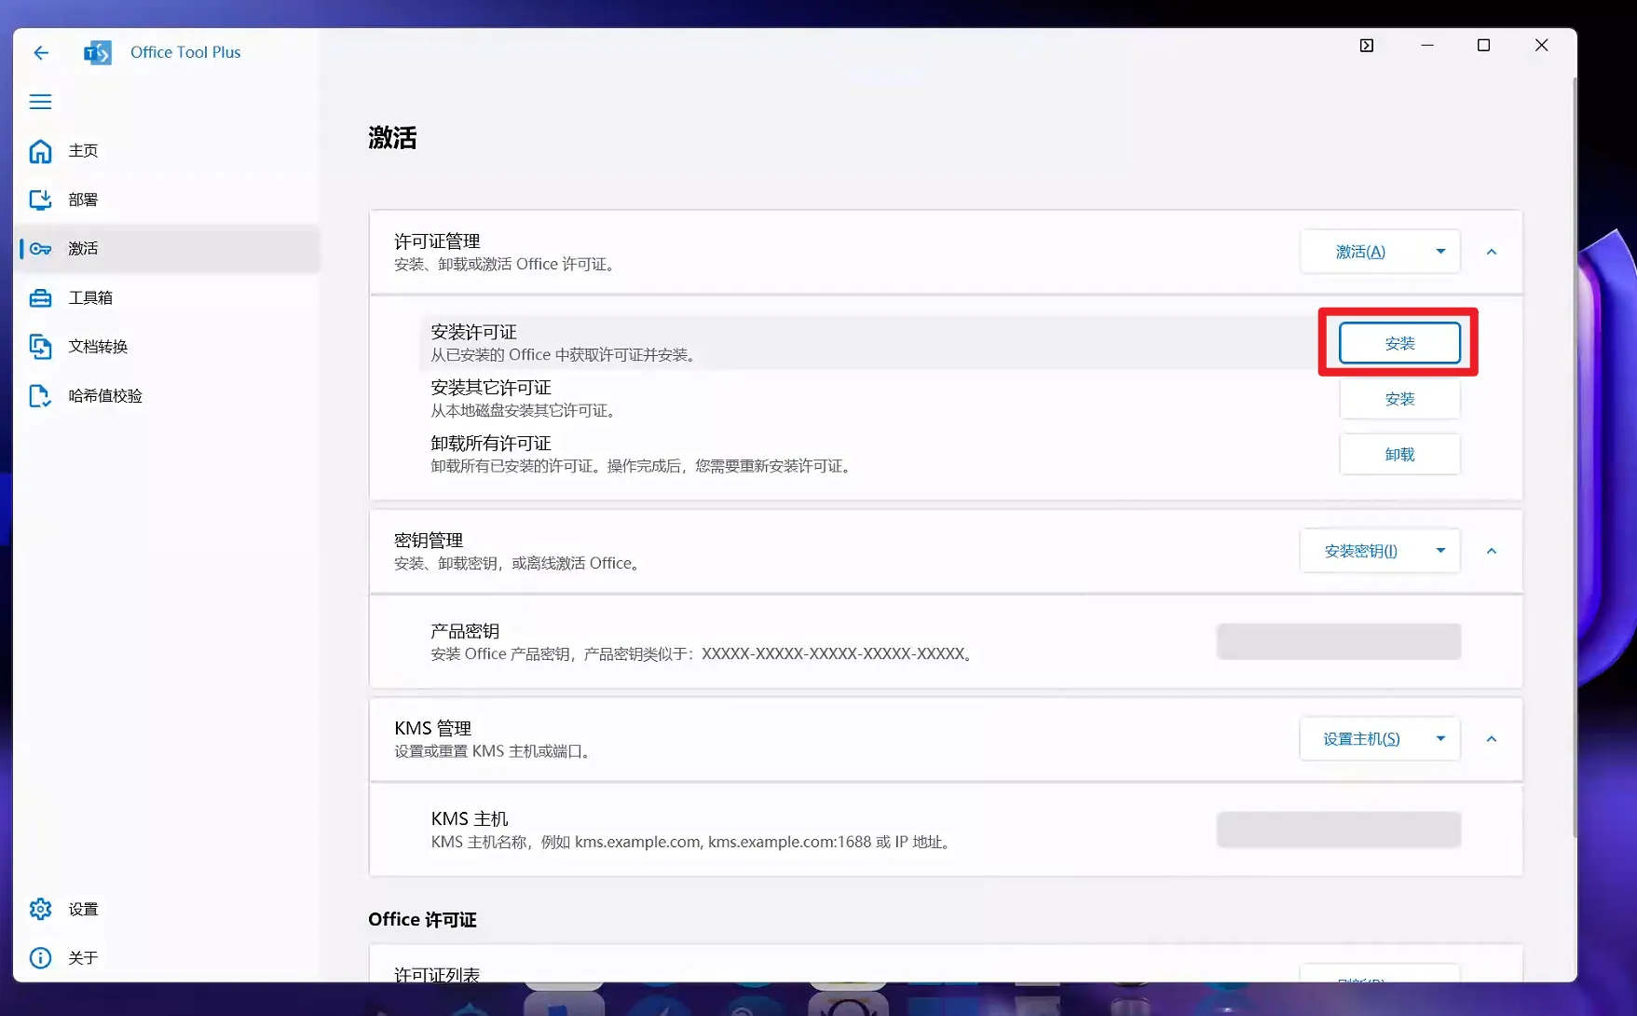Click the 激活 page title

(x=392, y=138)
